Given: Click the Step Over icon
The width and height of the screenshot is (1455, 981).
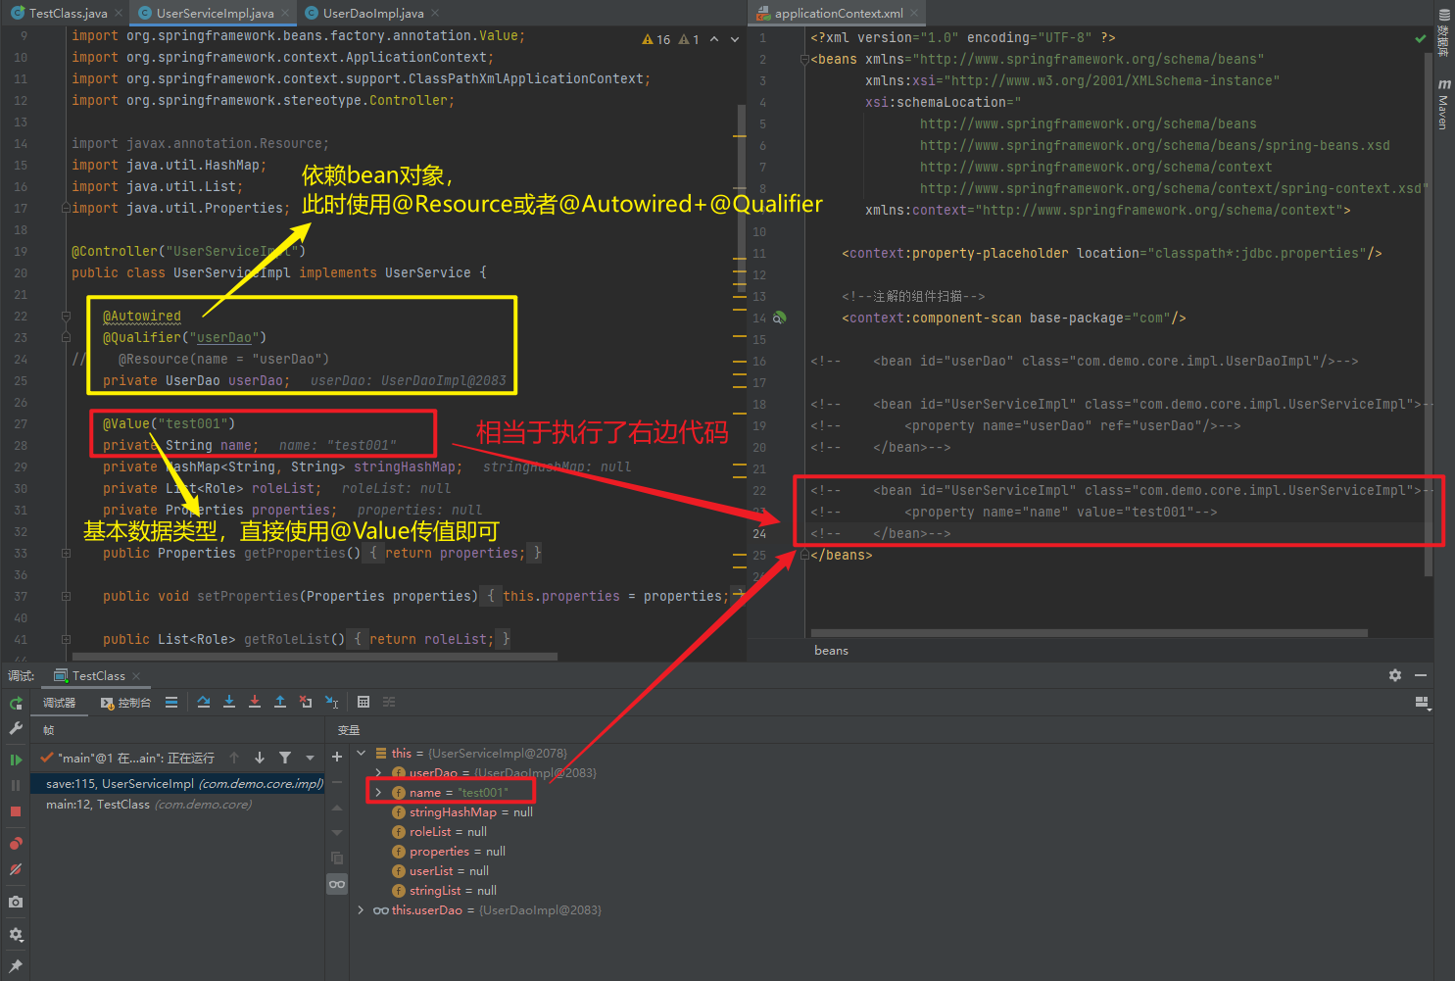Looking at the screenshot, I should tap(204, 702).
